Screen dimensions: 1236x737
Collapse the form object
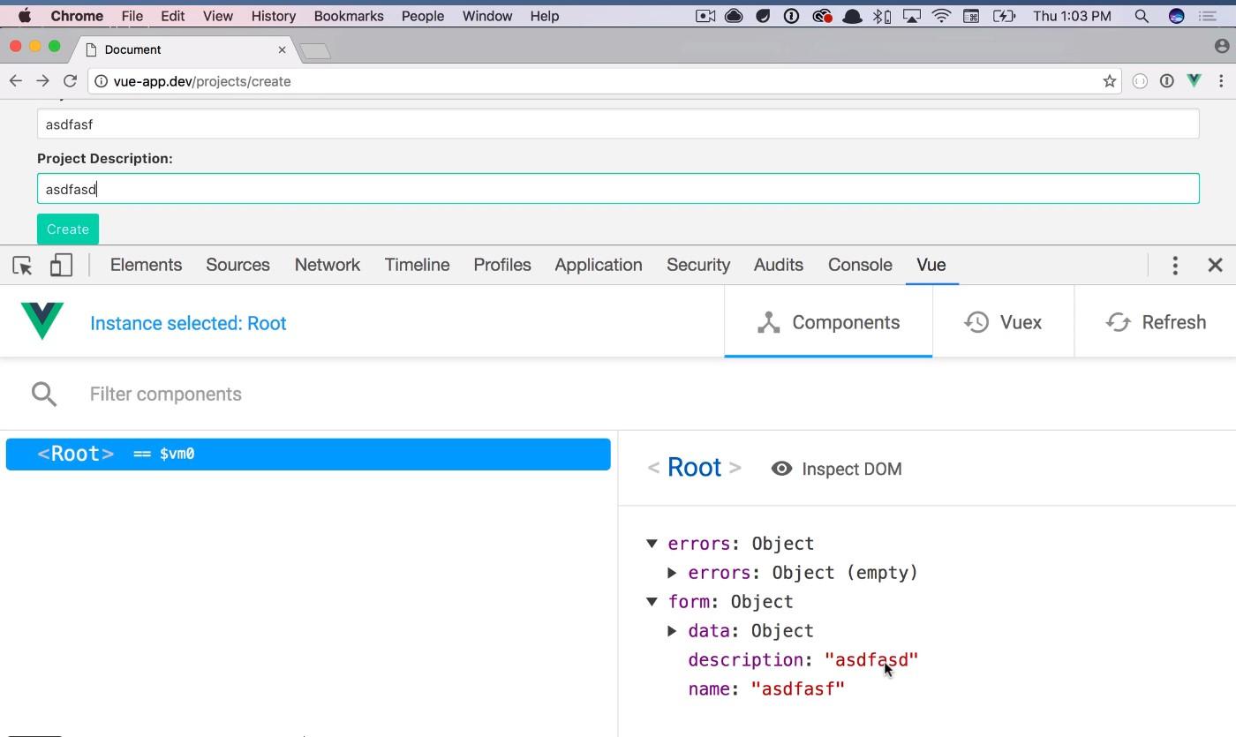click(652, 602)
